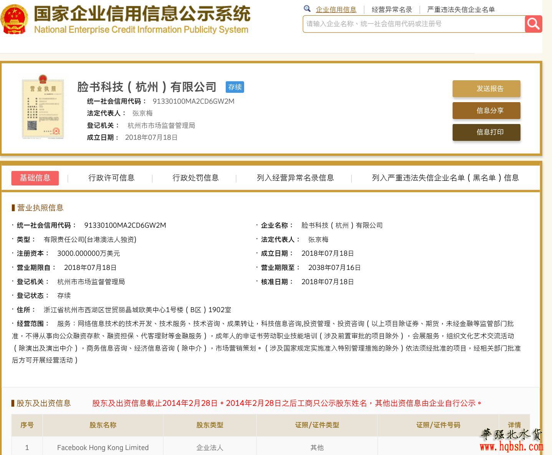Click approval date 2018年07月18日 beside 核准日期
The height and width of the screenshot is (455, 552).
pyautogui.click(x=327, y=282)
